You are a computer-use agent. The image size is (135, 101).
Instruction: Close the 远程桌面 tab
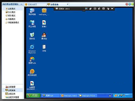(67, 4)
